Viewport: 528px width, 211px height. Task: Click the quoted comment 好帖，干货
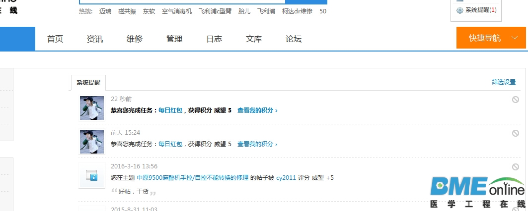[x=134, y=192]
